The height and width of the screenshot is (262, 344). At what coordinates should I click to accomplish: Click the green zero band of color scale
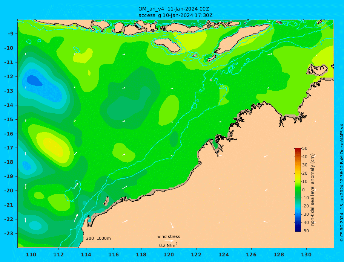tap(298, 190)
